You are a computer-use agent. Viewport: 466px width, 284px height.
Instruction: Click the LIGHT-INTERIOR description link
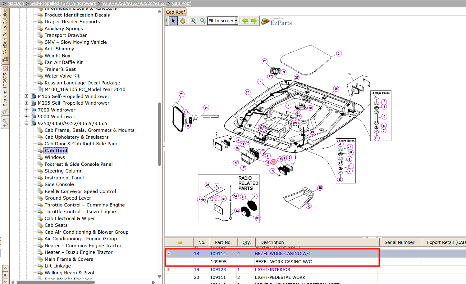point(273,269)
